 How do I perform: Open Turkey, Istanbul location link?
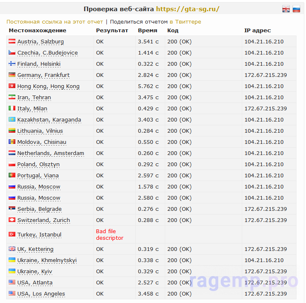(39, 235)
